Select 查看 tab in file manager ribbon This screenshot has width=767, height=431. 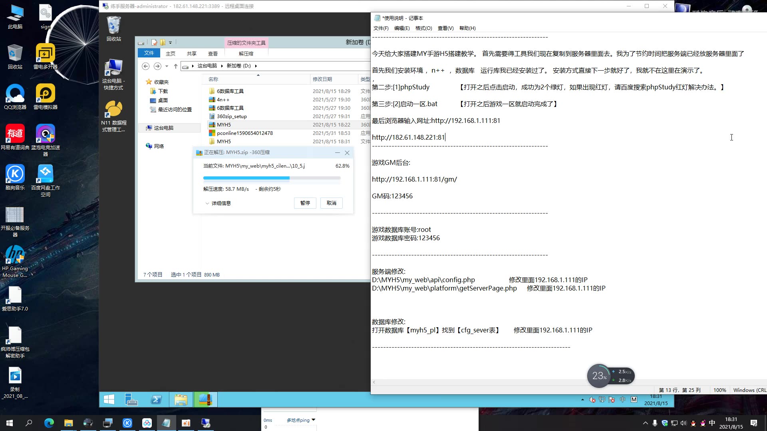pyautogui.click(x=213, y=53)
